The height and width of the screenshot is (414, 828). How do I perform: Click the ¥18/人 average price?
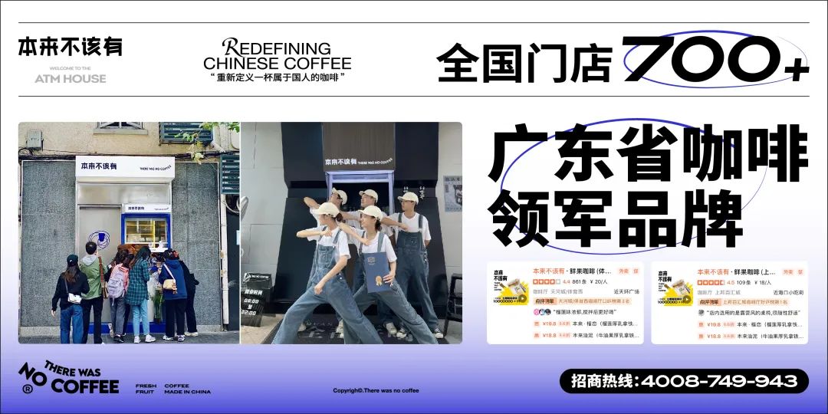(x=763, y=283)
